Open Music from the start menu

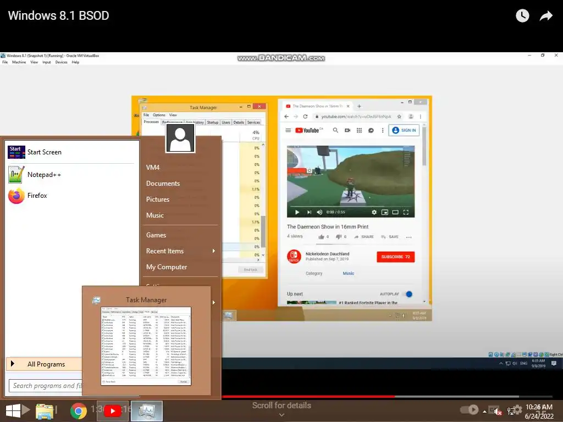click(154, 215)
